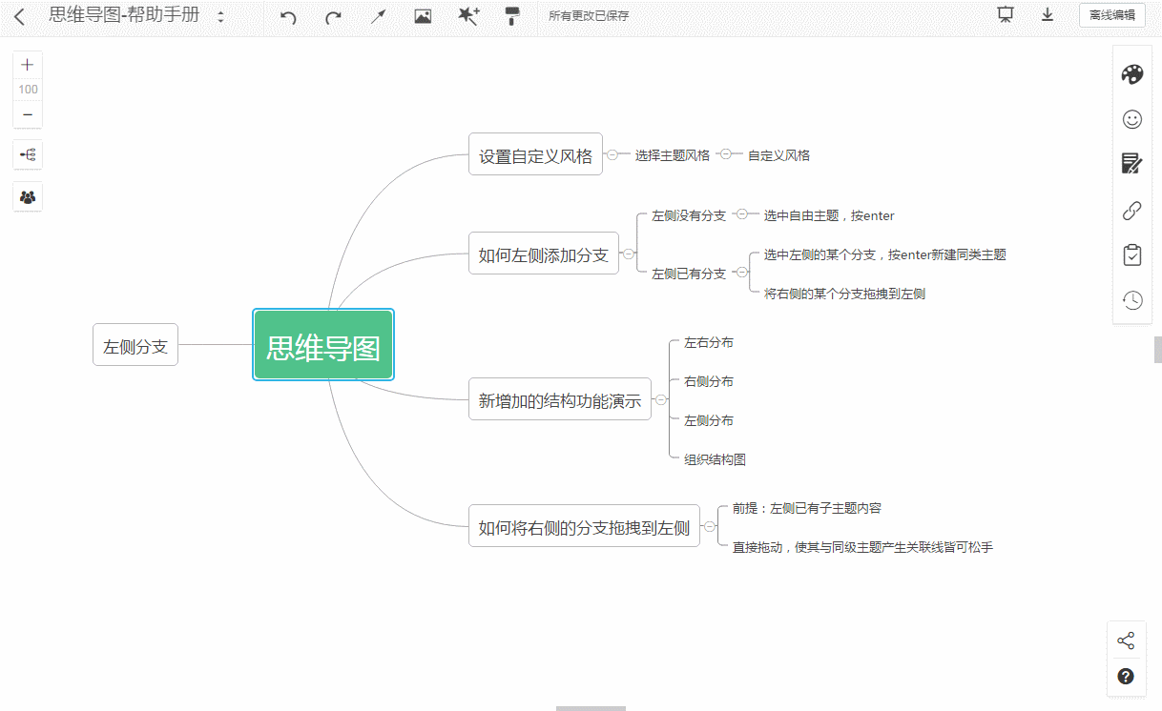Download the mind map

1047,15
